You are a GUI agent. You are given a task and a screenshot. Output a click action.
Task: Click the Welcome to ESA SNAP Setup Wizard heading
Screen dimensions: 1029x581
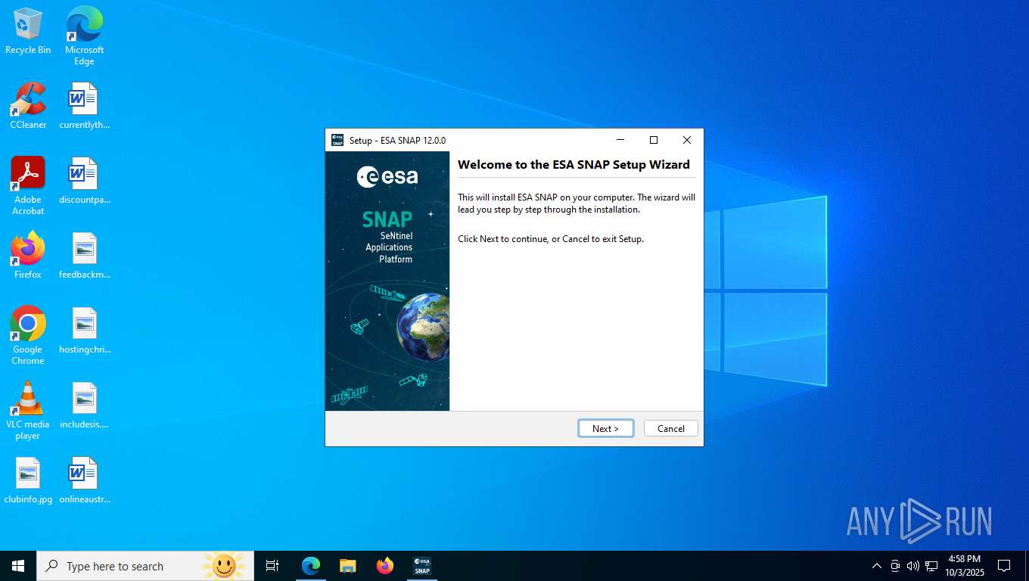[x=574, y=164]
